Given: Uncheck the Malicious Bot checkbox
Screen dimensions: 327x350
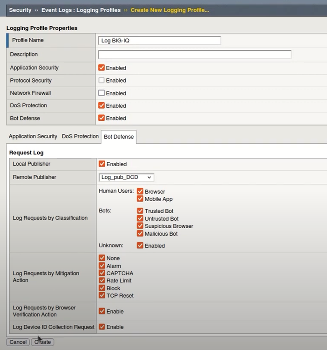Looking at the screenshot, I should [140, 233].
